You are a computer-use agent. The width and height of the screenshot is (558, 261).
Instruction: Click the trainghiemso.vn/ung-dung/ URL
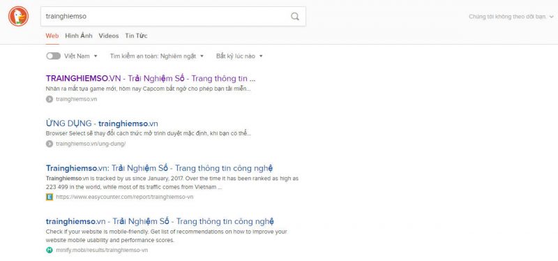(91, 144)
